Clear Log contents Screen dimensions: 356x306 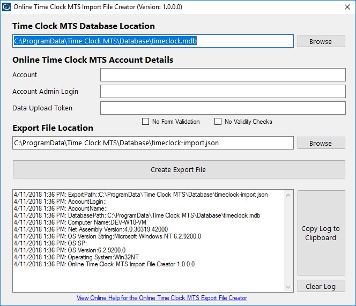click(x=321, y=286)
